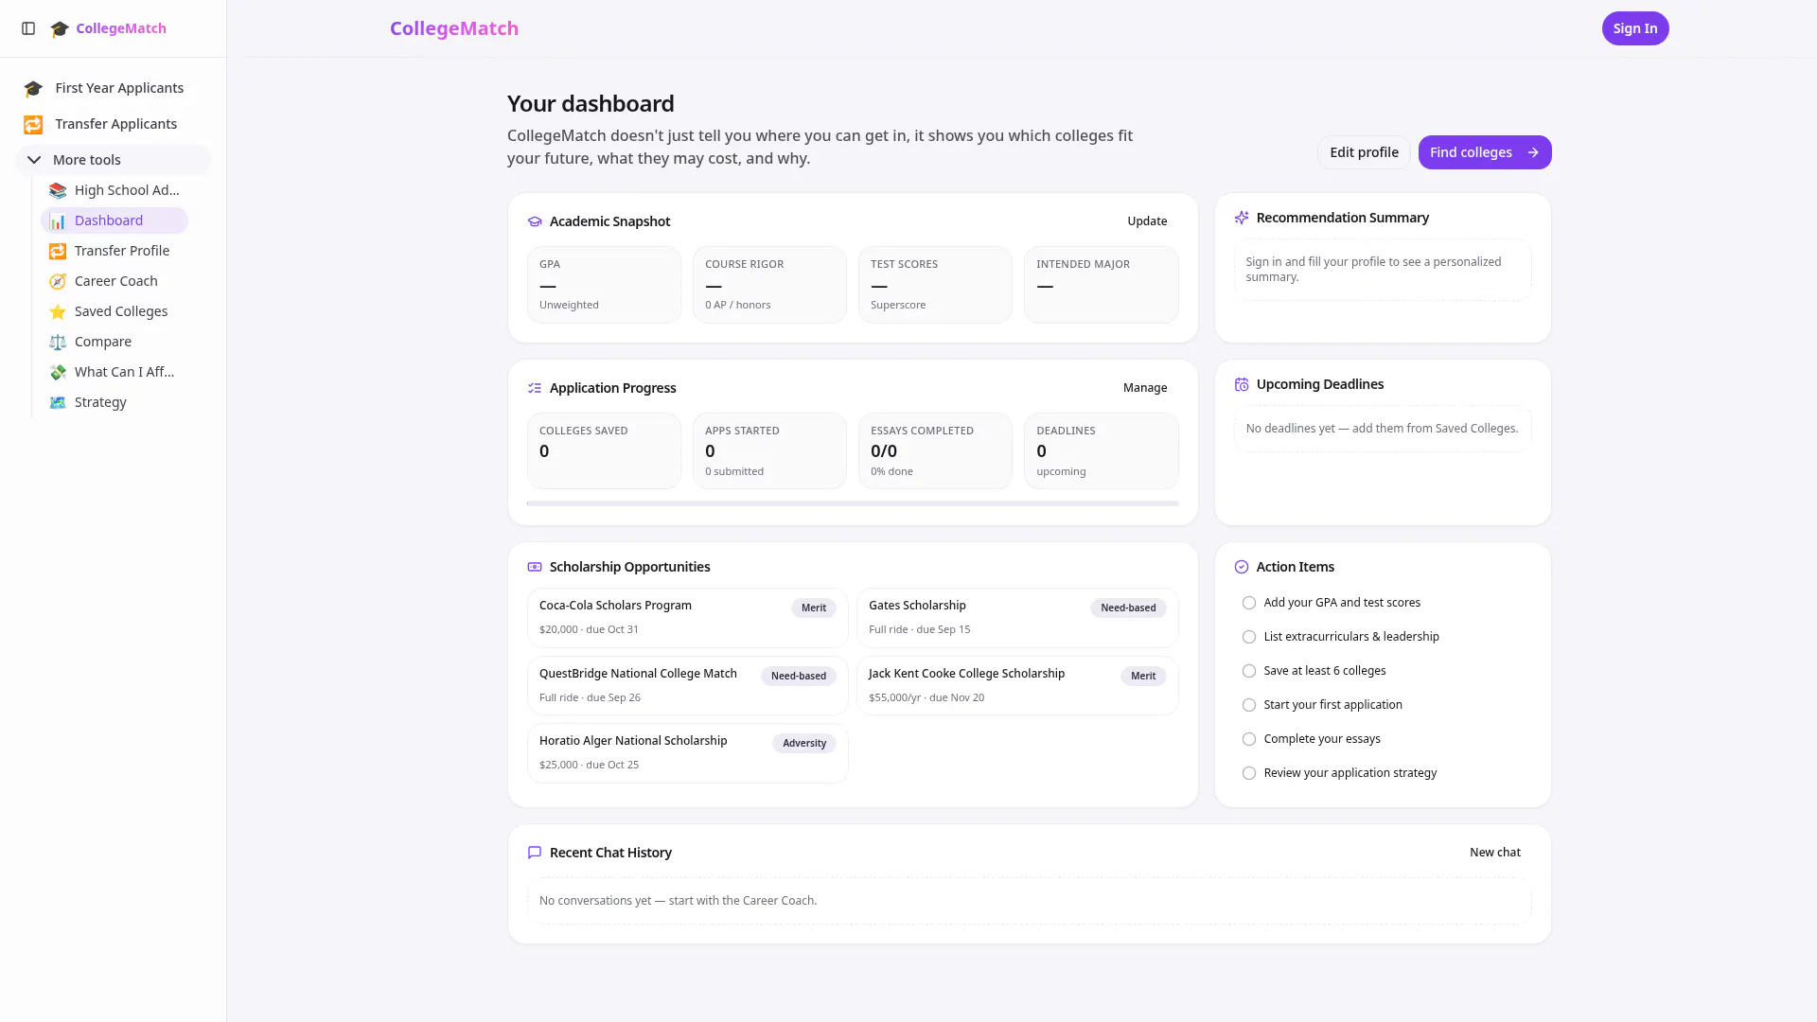
Task: Click the Upcoming Deadlines calendar icon
Action: coord(1242,384)
